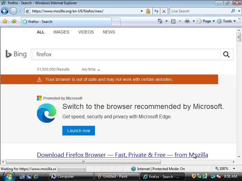Image resolution: width=242 pixels, height=181 pixels.
Task: Open the Tools menu
Action: (x=226, y=21)
